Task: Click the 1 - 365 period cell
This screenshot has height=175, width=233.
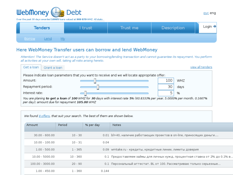Action: (x=77, y=150)
